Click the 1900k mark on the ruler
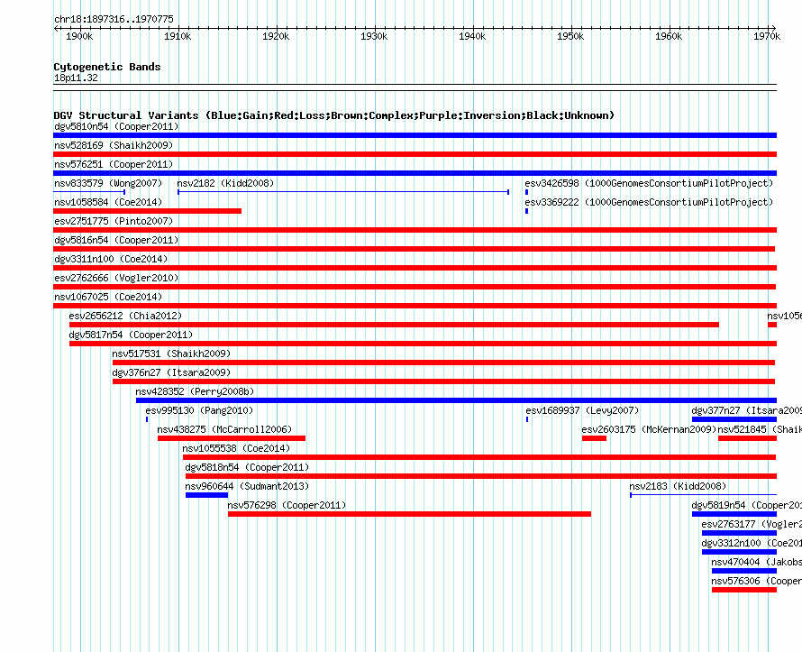 [79, 36]
